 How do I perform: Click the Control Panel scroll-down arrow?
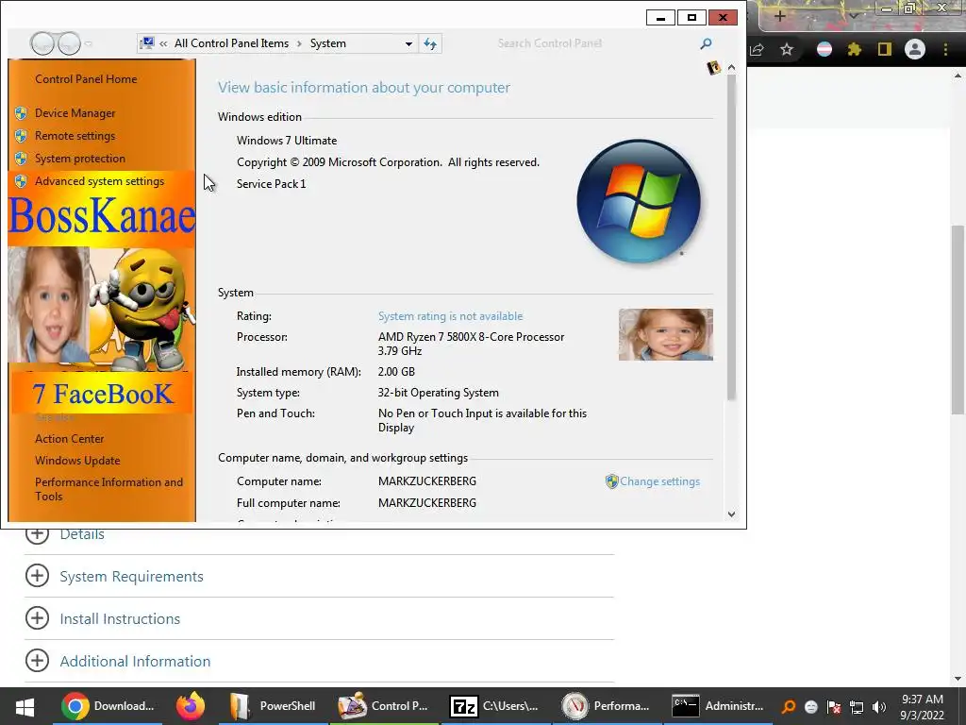pyautogui.click(x=731, y=514)
